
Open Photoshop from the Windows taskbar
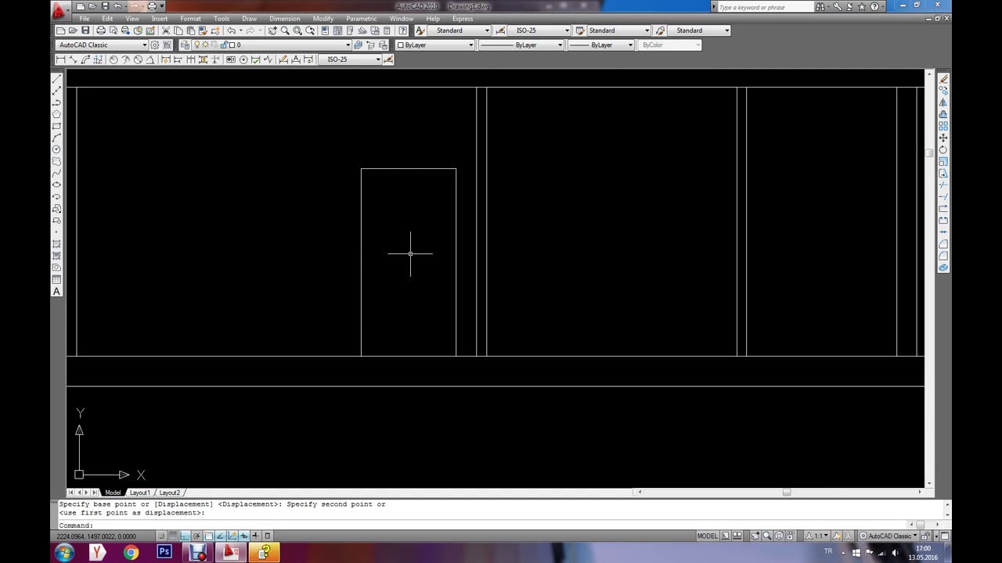pos(164,552)
